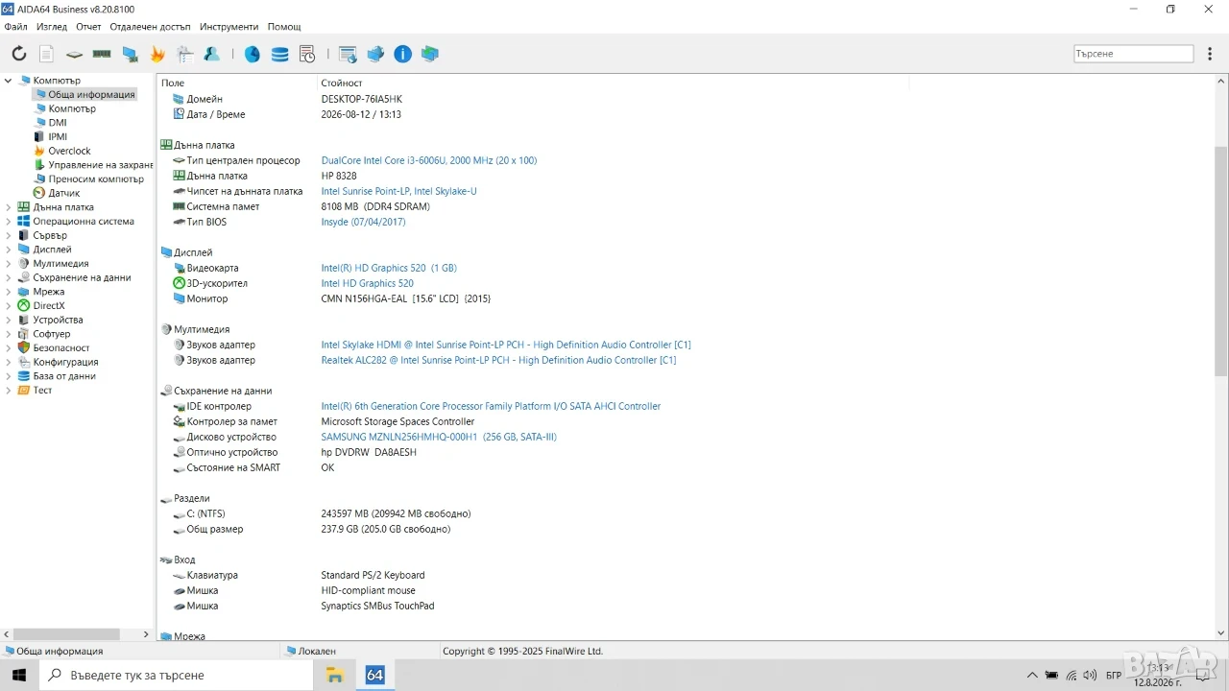The image size is (1229, 691).
Task: Click the network globe monitor icon
Action: coord(375,54)
